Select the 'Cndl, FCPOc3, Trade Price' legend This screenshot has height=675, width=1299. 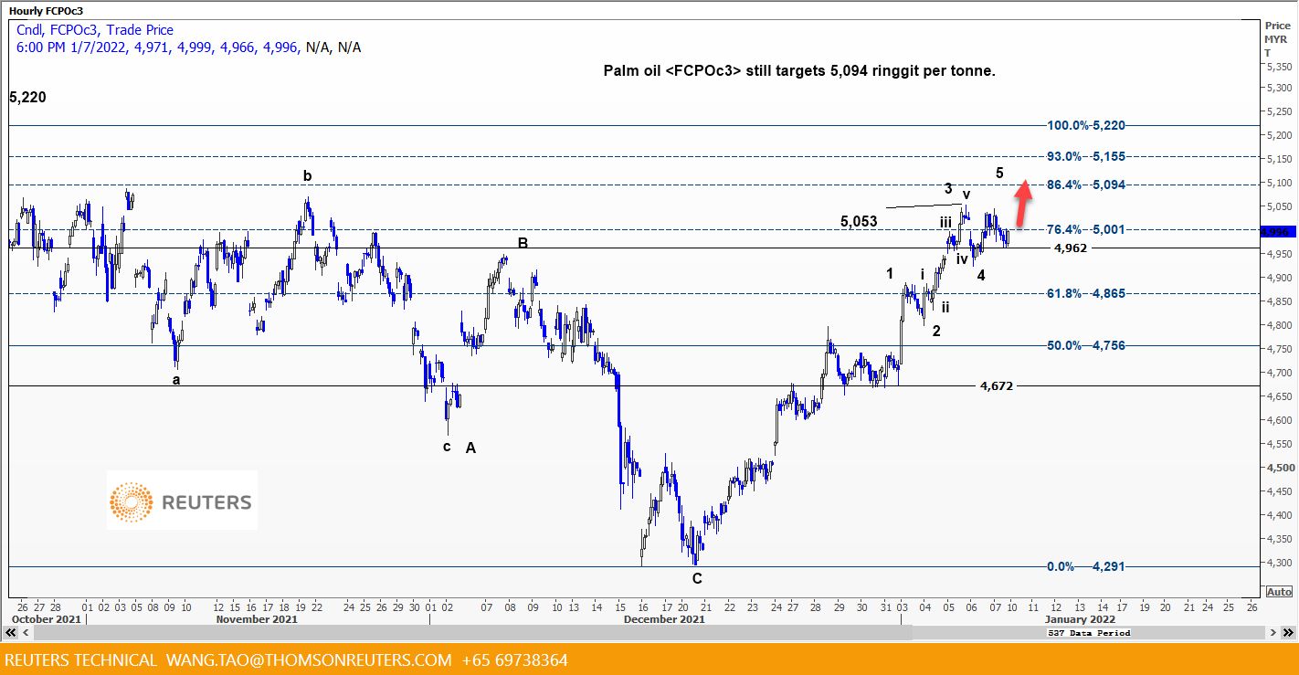click(95, 30)
